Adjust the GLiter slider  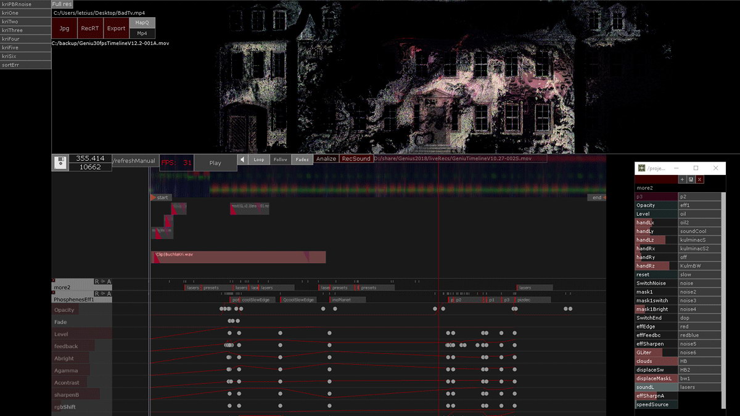[656, 353]
